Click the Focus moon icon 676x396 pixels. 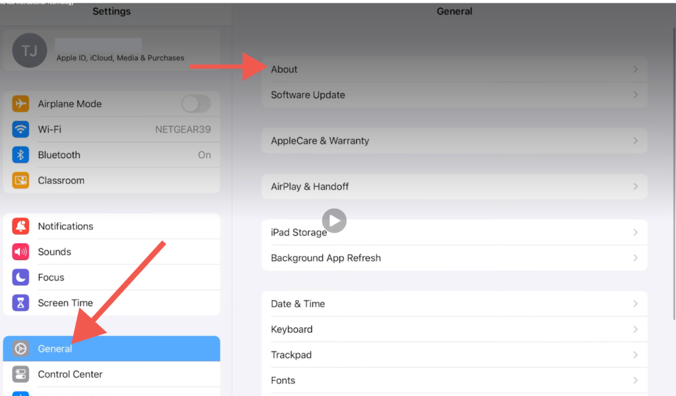pyautogui.click(x=20, y=277)
